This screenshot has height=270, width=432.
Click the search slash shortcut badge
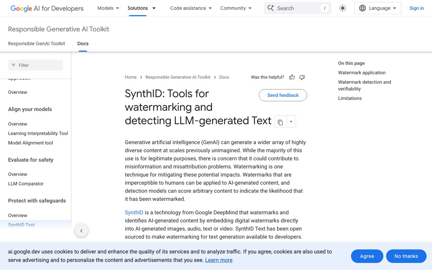pyautogui.click(x=325, y=8)
